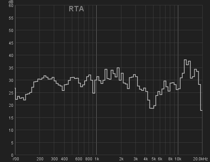
Task: Click the 40 label on the dB axis
Action: coord(11,56)
